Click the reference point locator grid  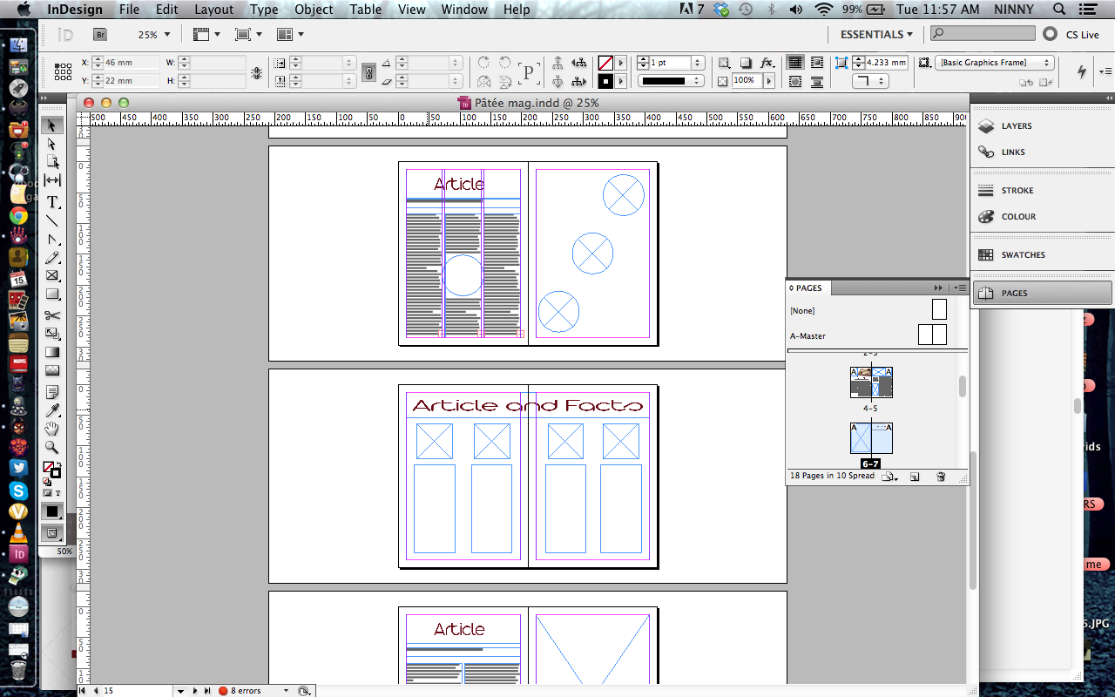click(x=63, y=71)
